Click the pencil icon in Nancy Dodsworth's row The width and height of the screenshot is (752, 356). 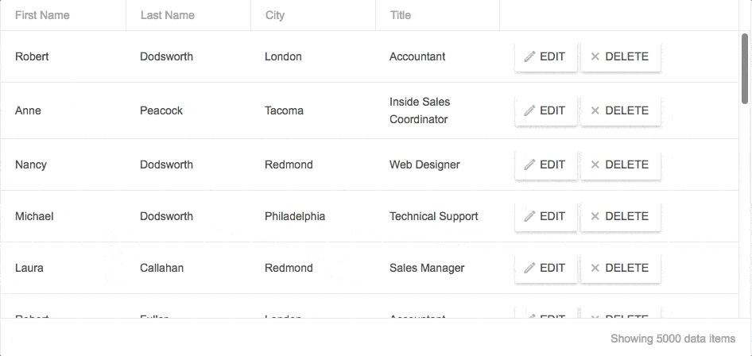pyautogui.click(x=529, y=164)
